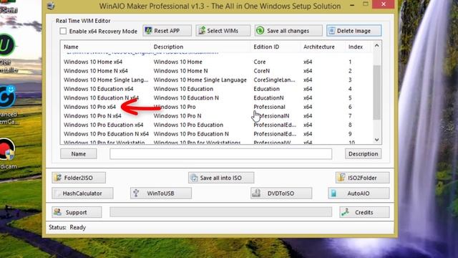Click the Select WIMs icon
The height and width of the screenshot is (258, 458).
202,30
